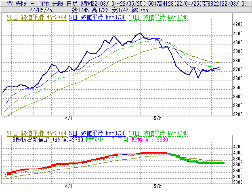Click the upper chart's 20日 終値平滑 MA=3794 legend
Viewport: 252px width, 192px height.
[37, 17]
